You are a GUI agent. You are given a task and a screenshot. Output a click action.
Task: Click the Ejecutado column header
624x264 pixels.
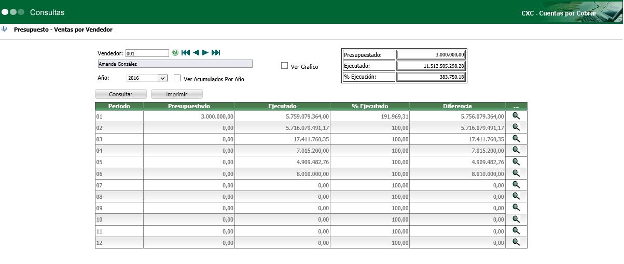[282, 106]
